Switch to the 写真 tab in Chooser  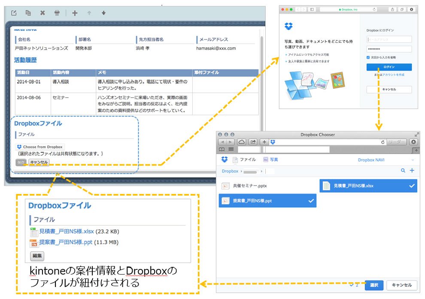click(x=270, y=160)
